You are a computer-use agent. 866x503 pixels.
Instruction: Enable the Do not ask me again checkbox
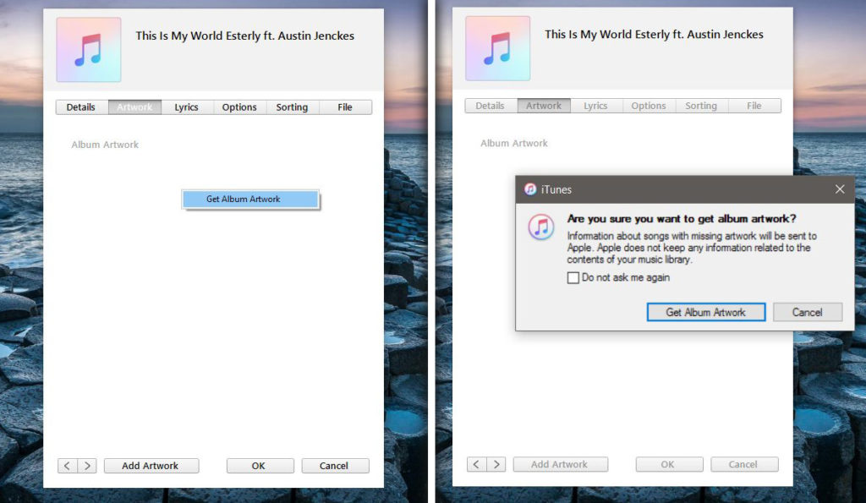click(x=573, y=276)
